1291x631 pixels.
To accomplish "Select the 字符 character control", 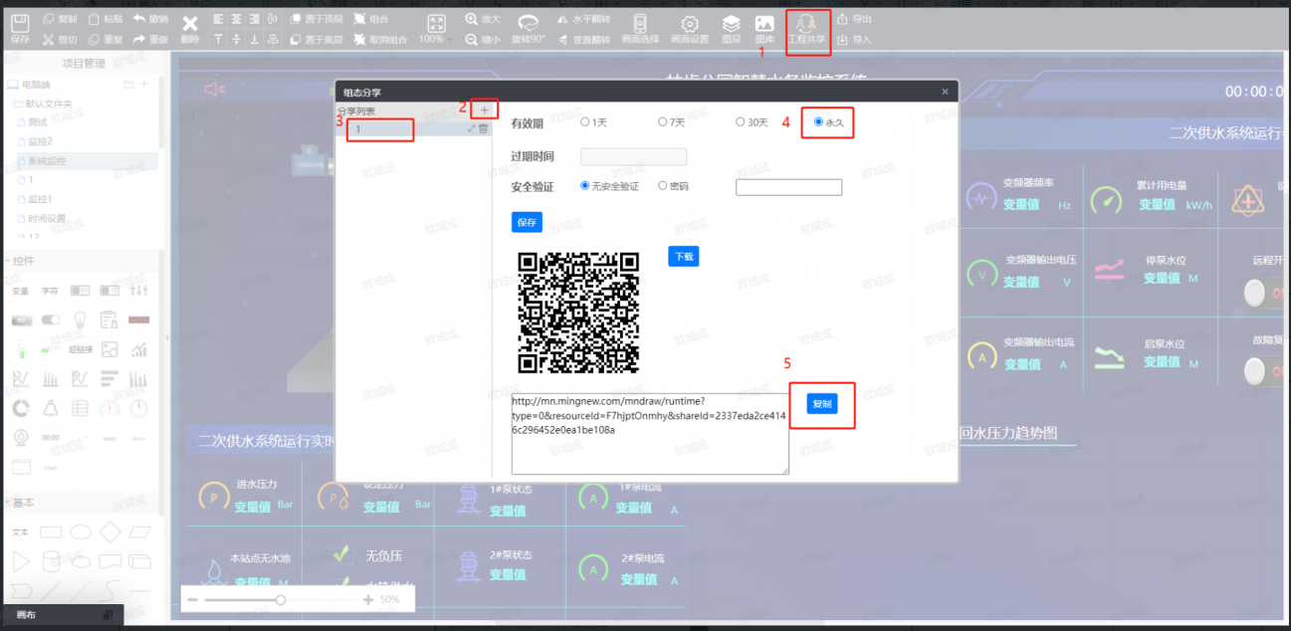I will click(50, 291).
